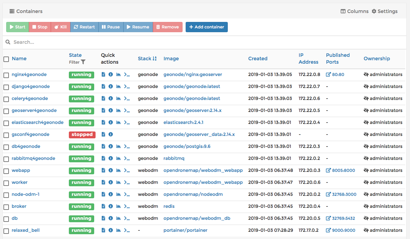Screen dimensions: 410x239
Task: Open logs icon for nginx4geonode
Action: (x=103, y=75)
